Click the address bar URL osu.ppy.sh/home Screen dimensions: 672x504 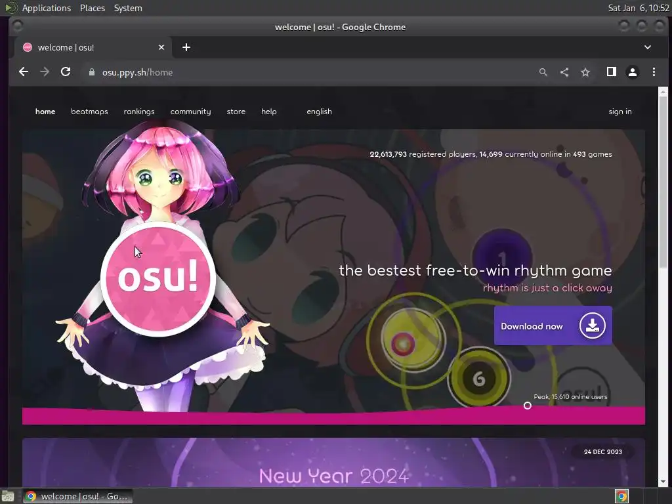(137, 72)
